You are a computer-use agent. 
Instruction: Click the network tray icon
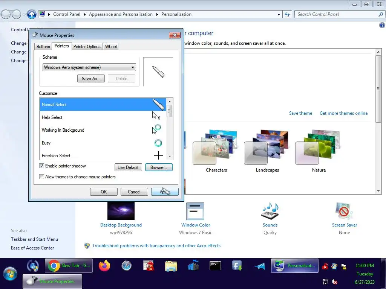pos(325,282)
